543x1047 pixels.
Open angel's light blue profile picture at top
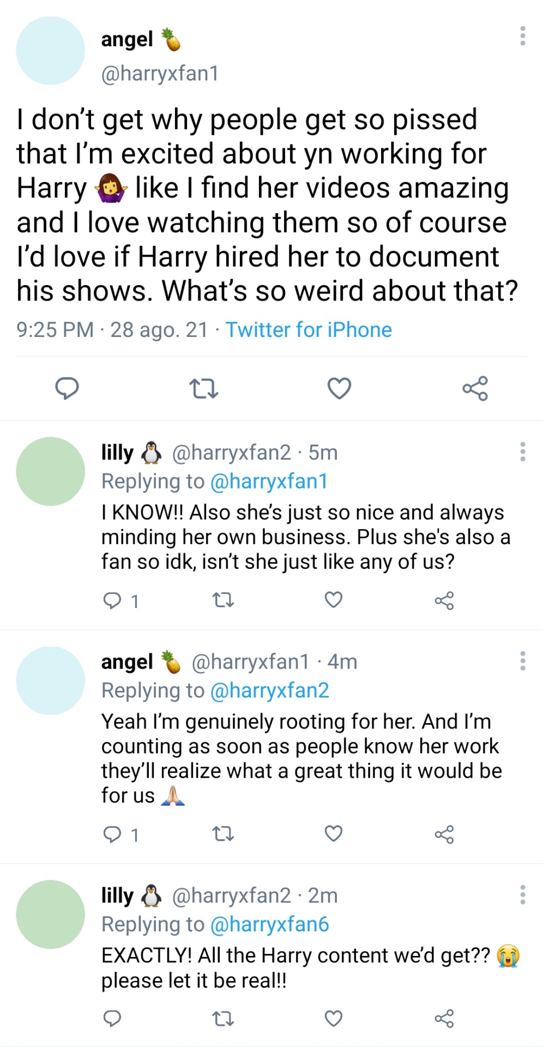51,51
